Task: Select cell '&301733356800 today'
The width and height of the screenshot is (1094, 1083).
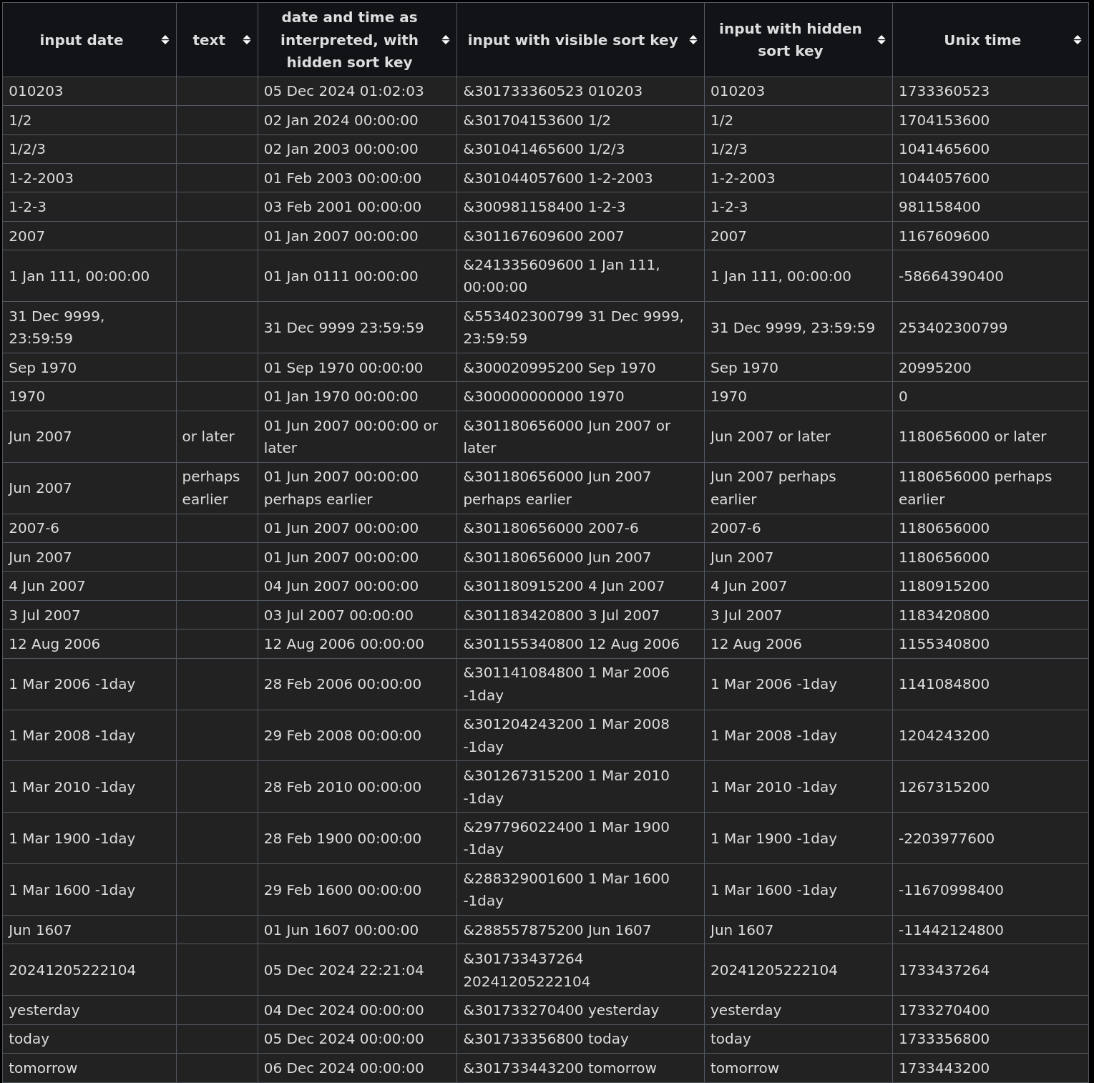Action: (x=580, y=1039)
